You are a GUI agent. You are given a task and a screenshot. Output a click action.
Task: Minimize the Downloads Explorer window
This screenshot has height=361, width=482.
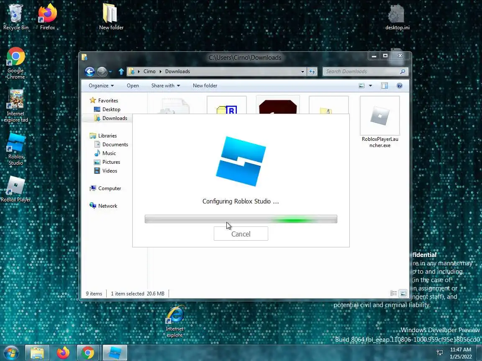point(374,56)
